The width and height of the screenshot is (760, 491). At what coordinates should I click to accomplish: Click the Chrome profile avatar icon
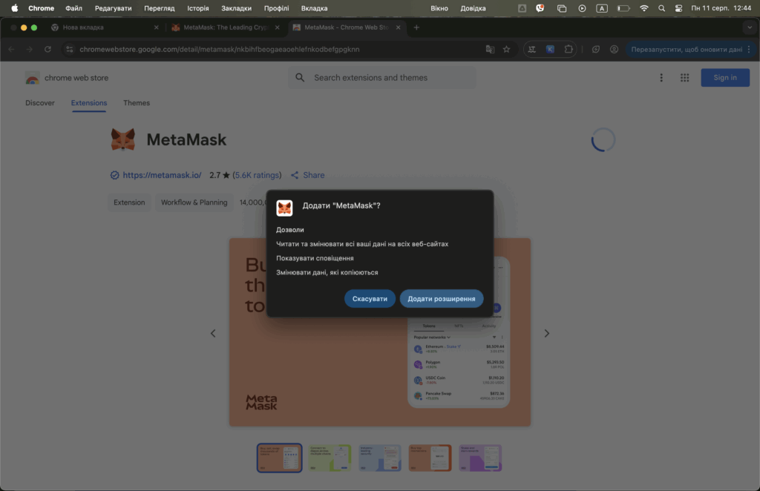point(614,50)
